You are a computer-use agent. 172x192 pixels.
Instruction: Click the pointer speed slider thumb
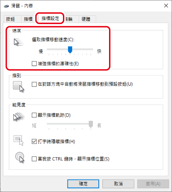point(70,50)
